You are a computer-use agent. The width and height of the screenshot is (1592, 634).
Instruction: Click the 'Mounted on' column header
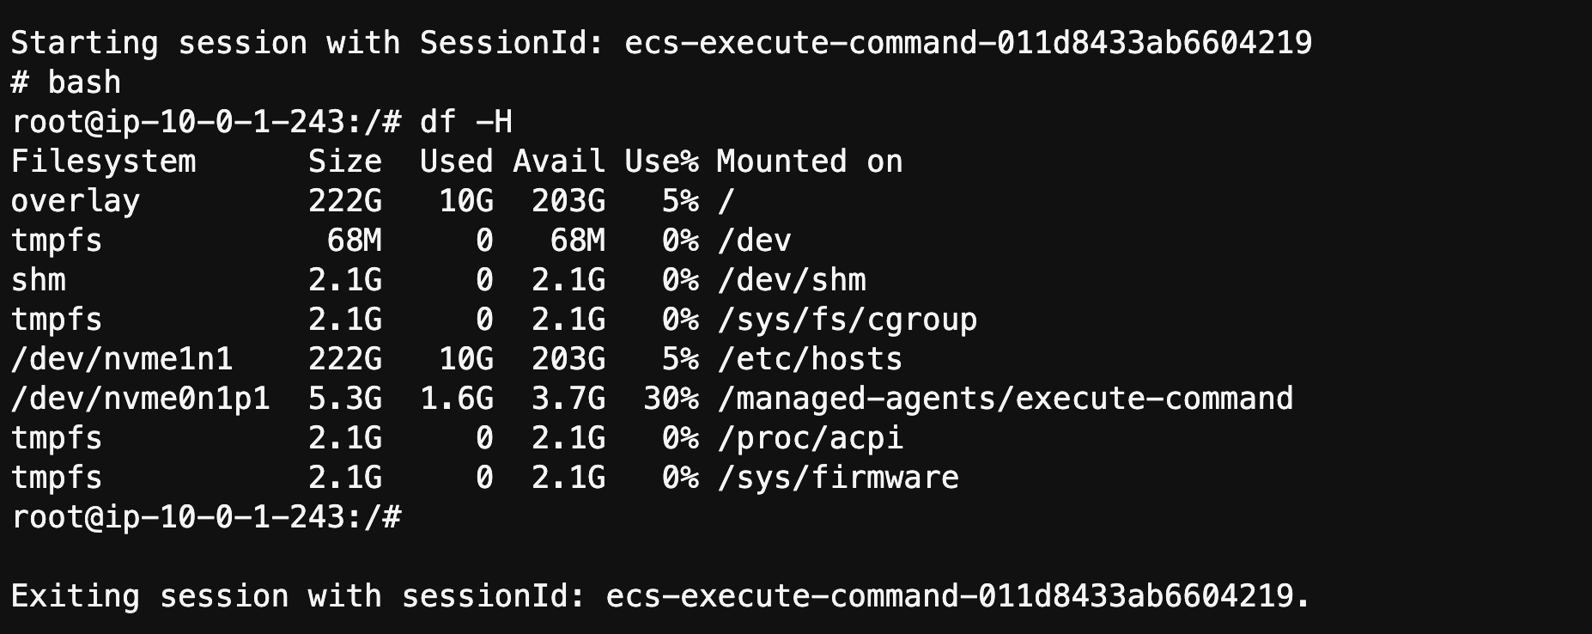coord(810,162)
